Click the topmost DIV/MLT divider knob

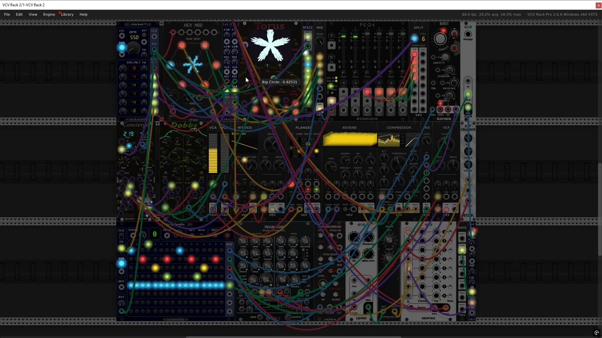coord(123,68)
